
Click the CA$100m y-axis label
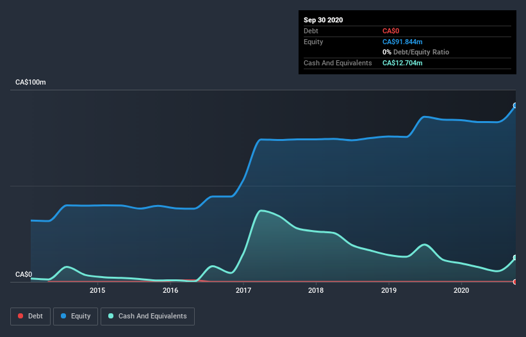[31, 82]
